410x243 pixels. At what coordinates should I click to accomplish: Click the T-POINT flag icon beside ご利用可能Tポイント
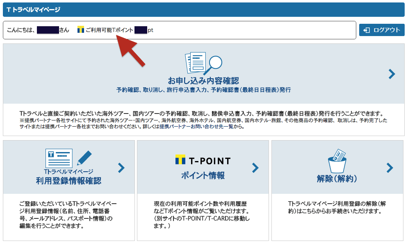(x=80, y=30)
